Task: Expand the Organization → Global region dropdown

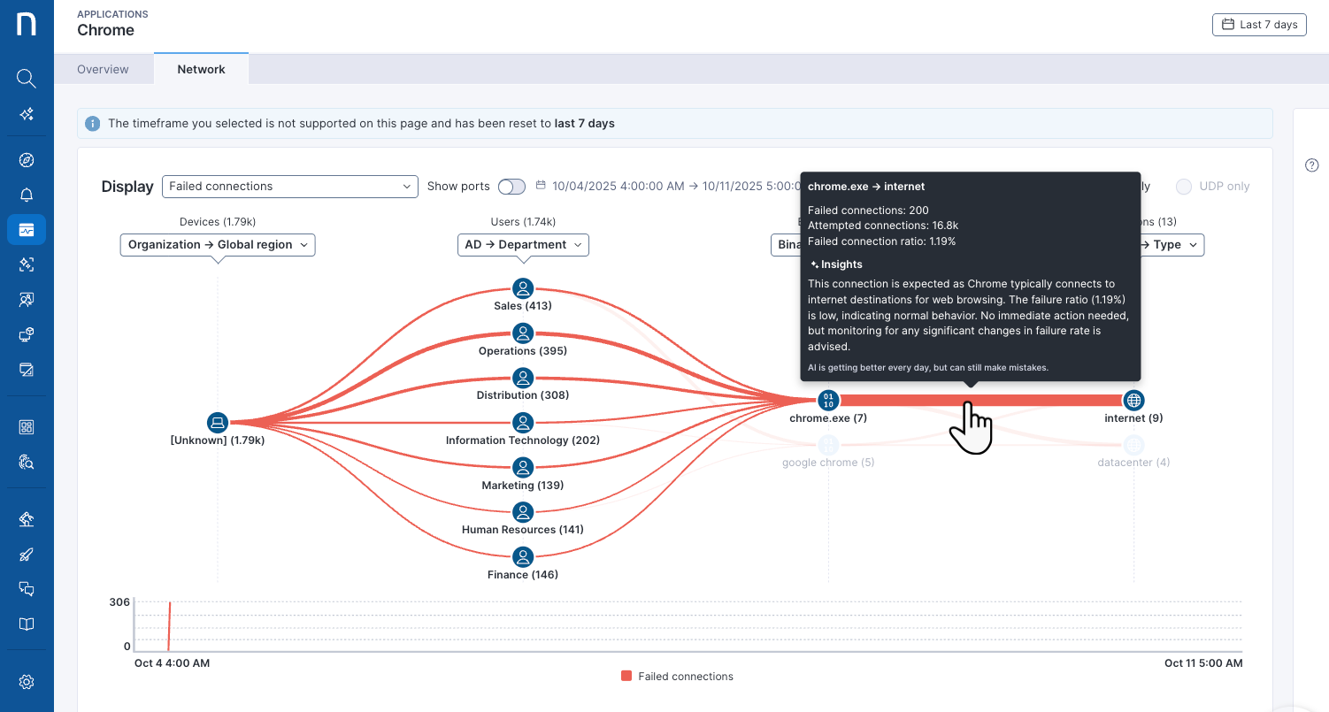Action: coord(218,245)
